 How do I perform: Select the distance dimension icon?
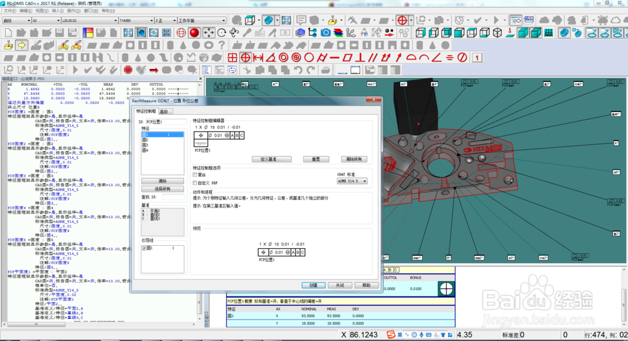[x=258, y=58]
